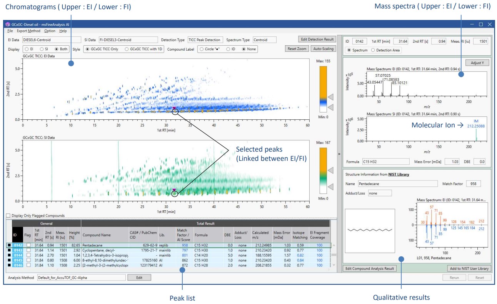Open the File menu
The image size is (497, 304).
10,31
